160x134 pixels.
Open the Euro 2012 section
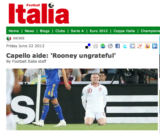pos(99,31)
